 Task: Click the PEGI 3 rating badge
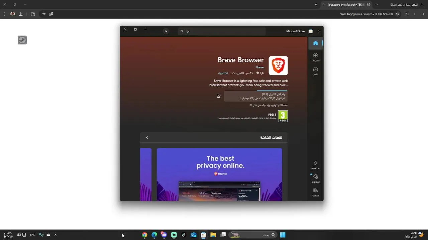pyautogui.click(x=283, y=116)
